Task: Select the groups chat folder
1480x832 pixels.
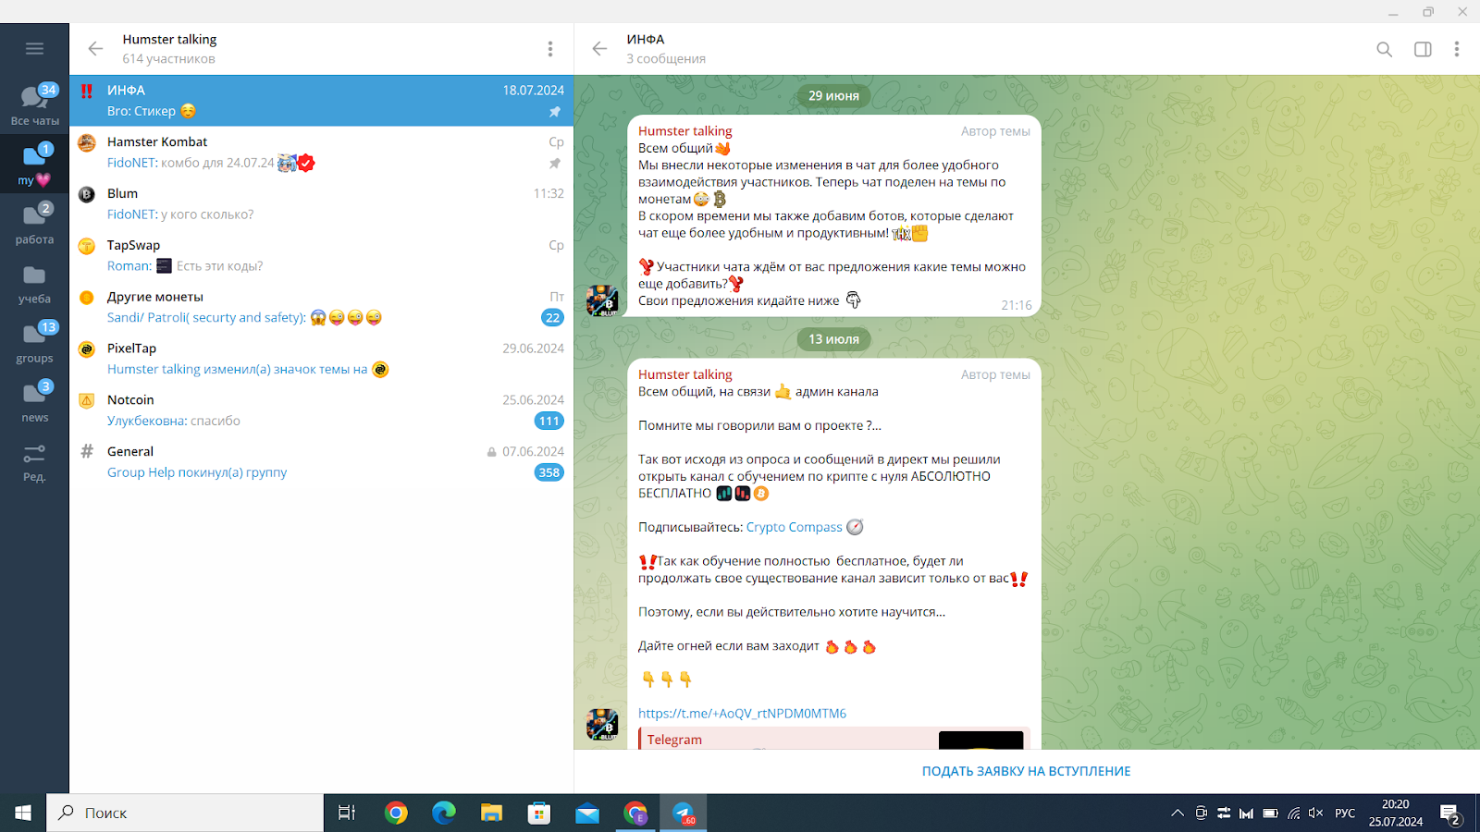Action: point(34,343)
